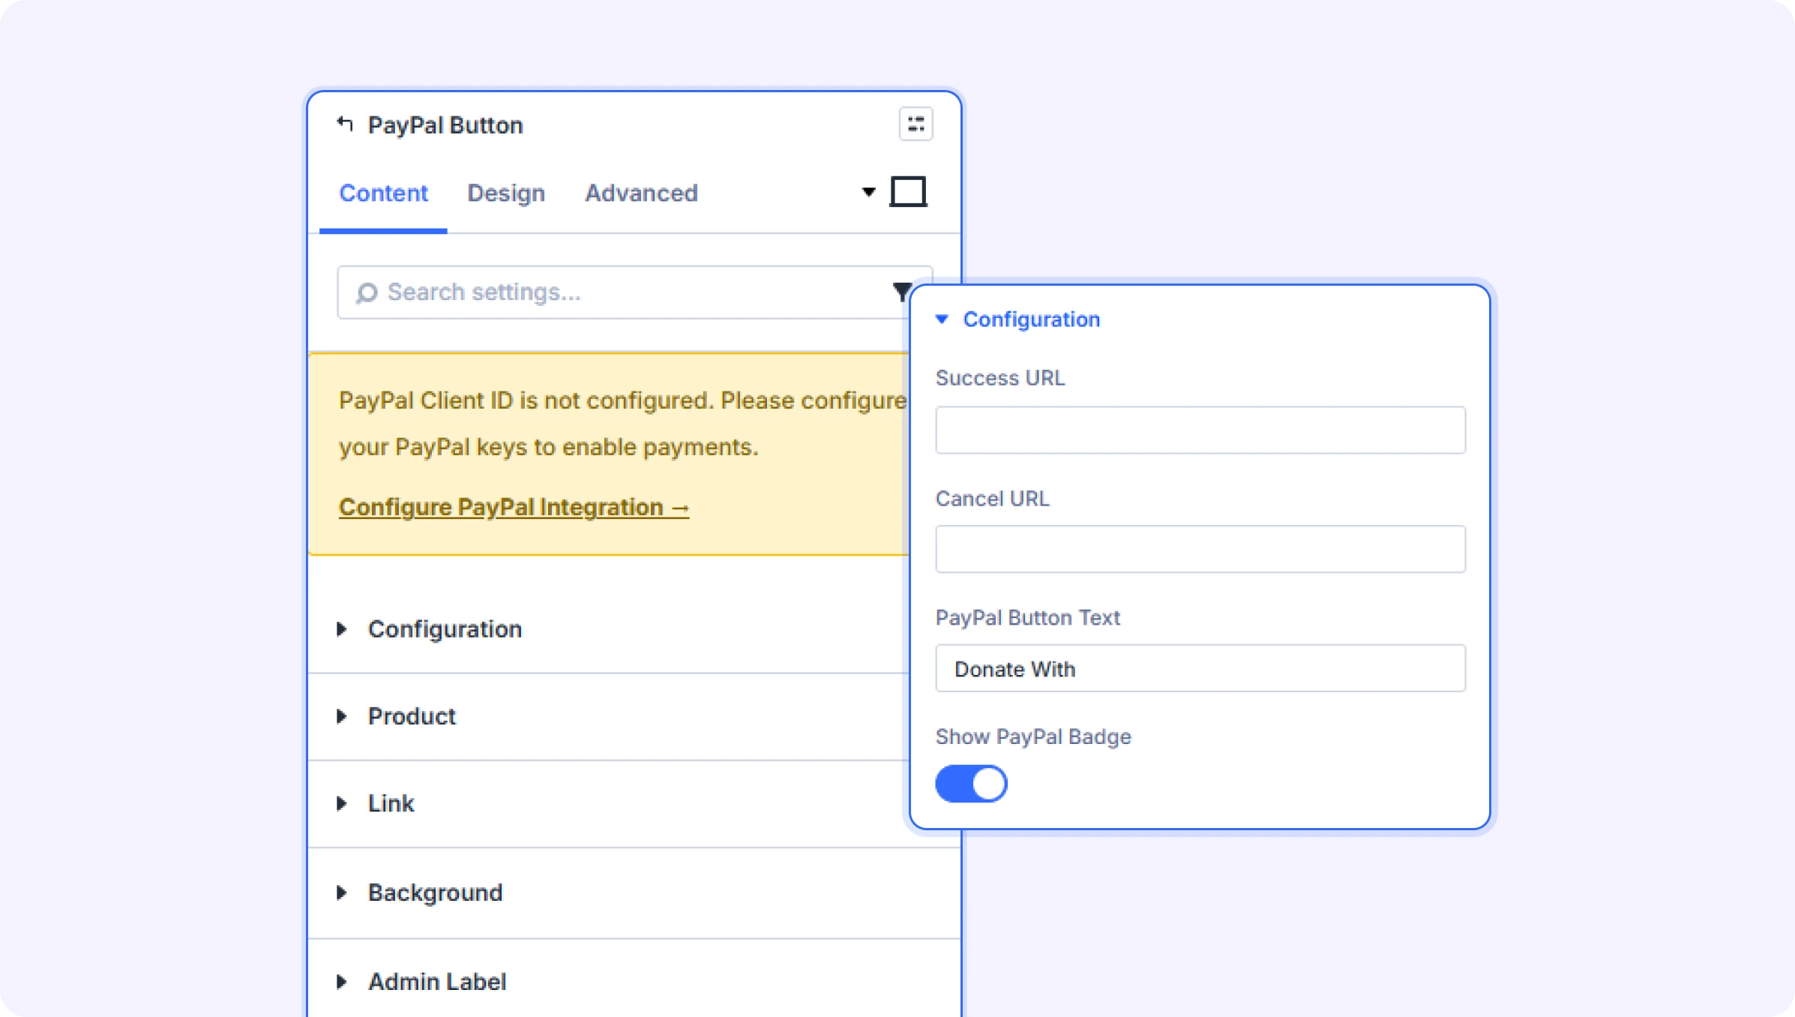Click the 'PayPal Client ID is not configured' warning text
1795x1017 pixels.
coord(622,424)
